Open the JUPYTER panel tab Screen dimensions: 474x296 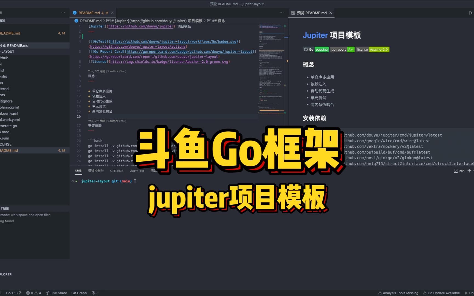point(137,171)
